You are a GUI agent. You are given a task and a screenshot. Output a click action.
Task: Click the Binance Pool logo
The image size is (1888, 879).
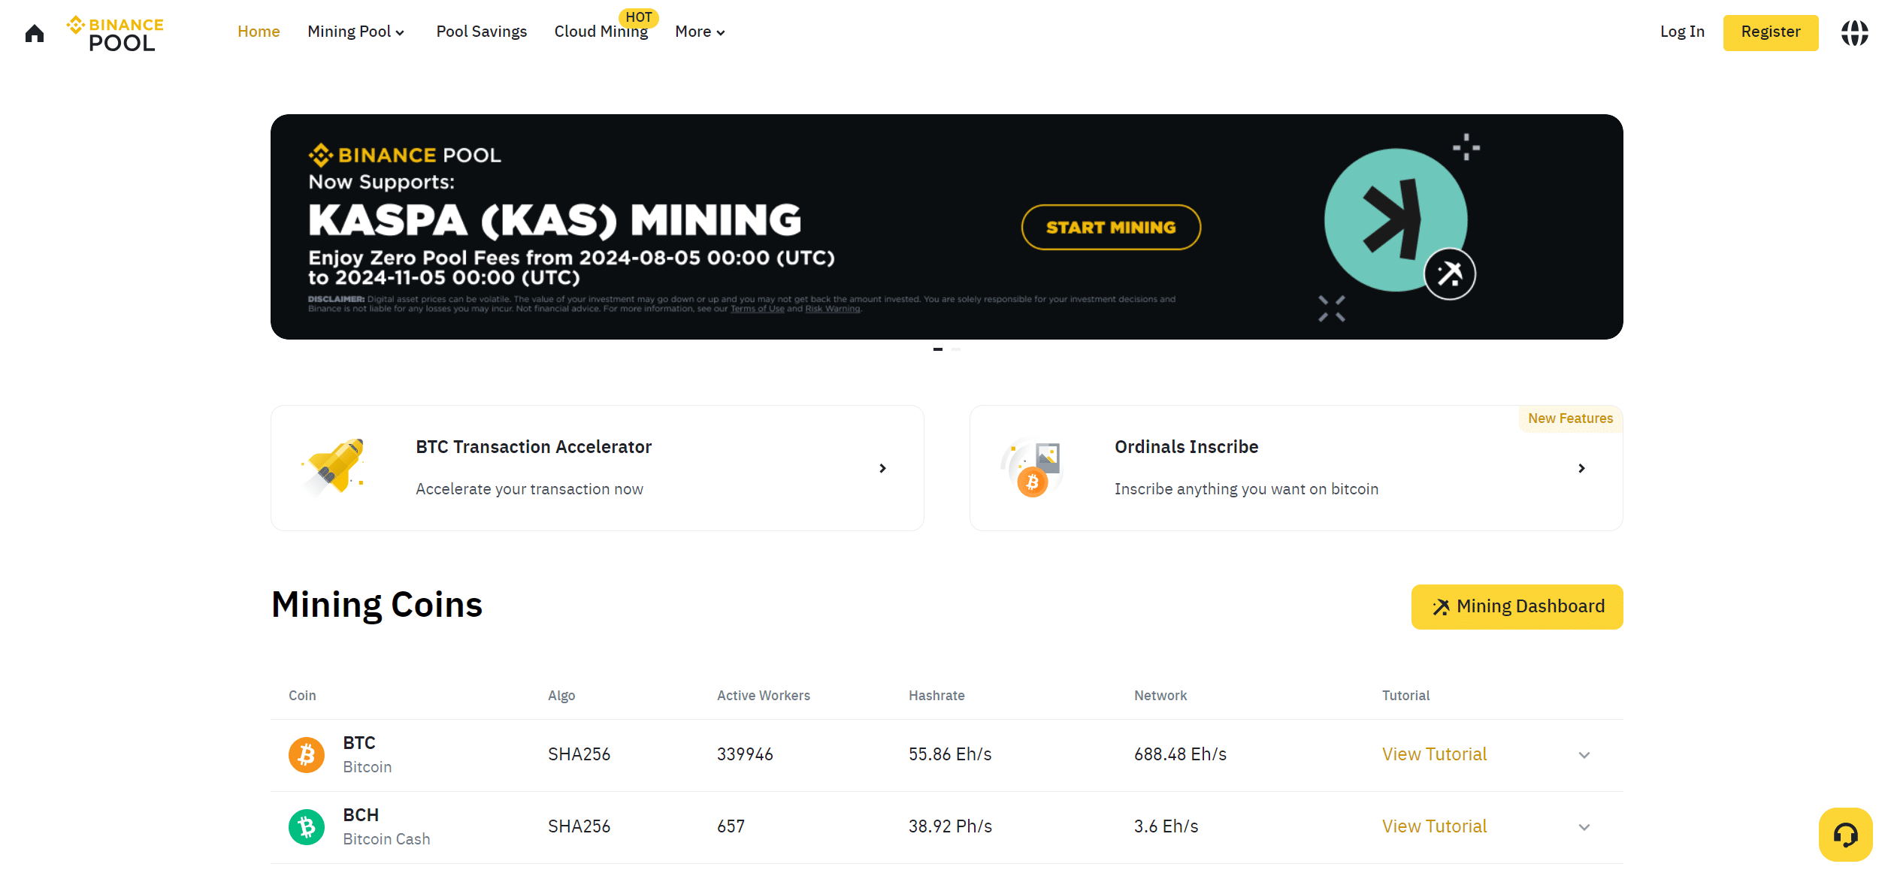115,34
